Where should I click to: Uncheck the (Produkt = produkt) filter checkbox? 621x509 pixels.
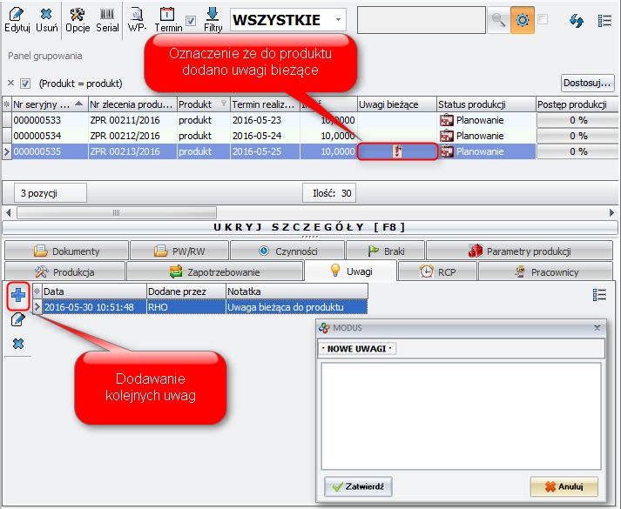(25, 84)
